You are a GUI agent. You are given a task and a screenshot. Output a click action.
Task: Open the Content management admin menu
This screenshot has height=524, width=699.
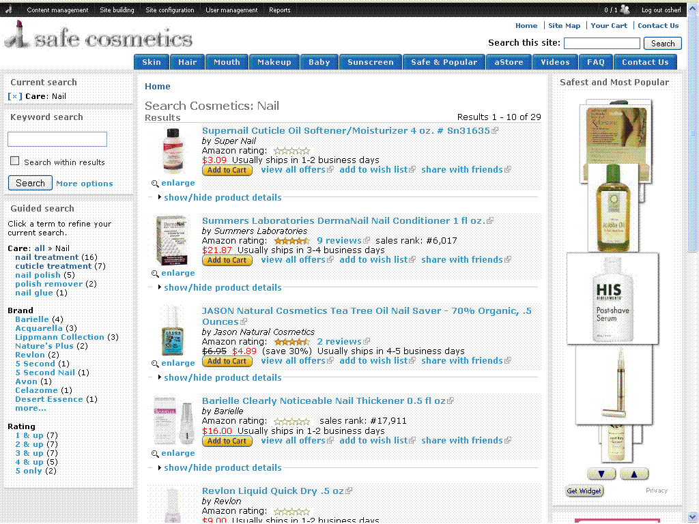click(x=57, y=10)
